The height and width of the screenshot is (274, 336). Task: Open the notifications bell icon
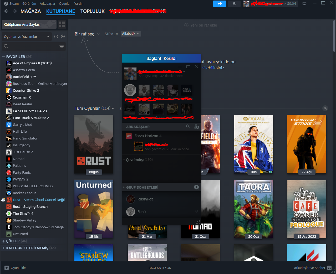click(x=234, y=4)
